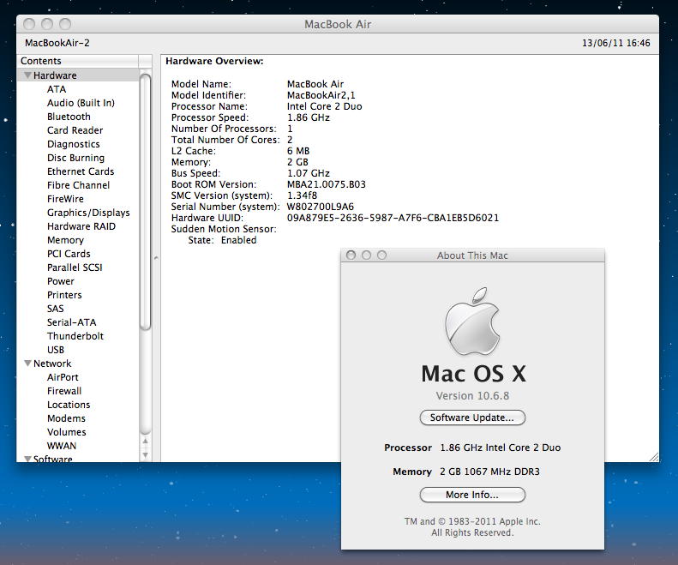Viewport: 678px width, 565px height.
Task: Click the Software Update... button
Action: [472, 418]
